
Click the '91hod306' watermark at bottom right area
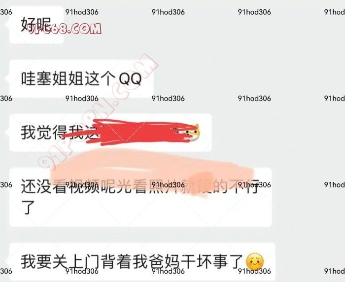[x=254, y=271]
